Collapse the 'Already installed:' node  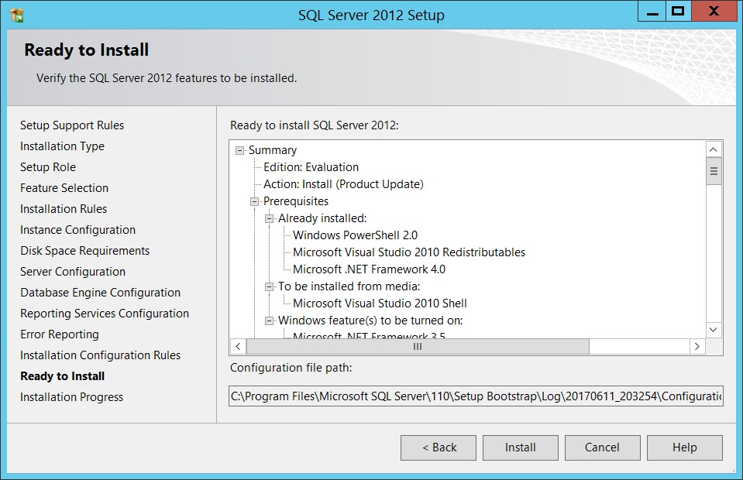click(x=269, y=218)
